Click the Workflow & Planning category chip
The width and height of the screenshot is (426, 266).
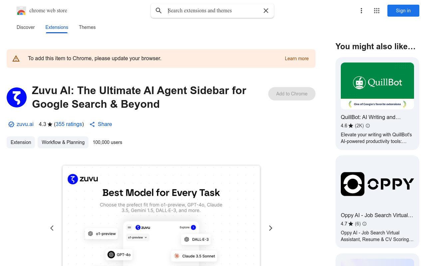point(63,142)
